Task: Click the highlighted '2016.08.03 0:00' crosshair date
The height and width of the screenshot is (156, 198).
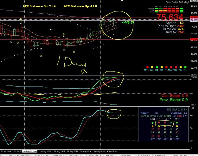Action: (x=29, y=151)
